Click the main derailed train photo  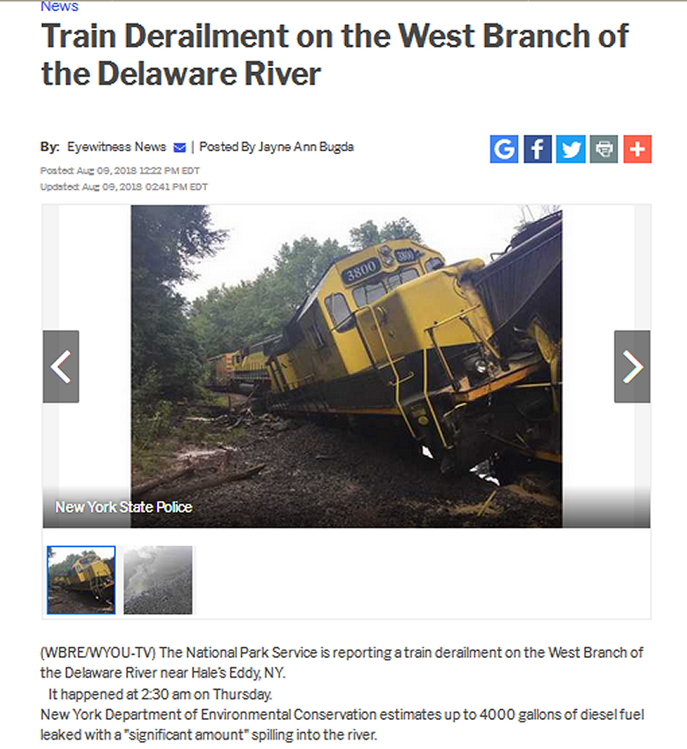pos(347,367)
